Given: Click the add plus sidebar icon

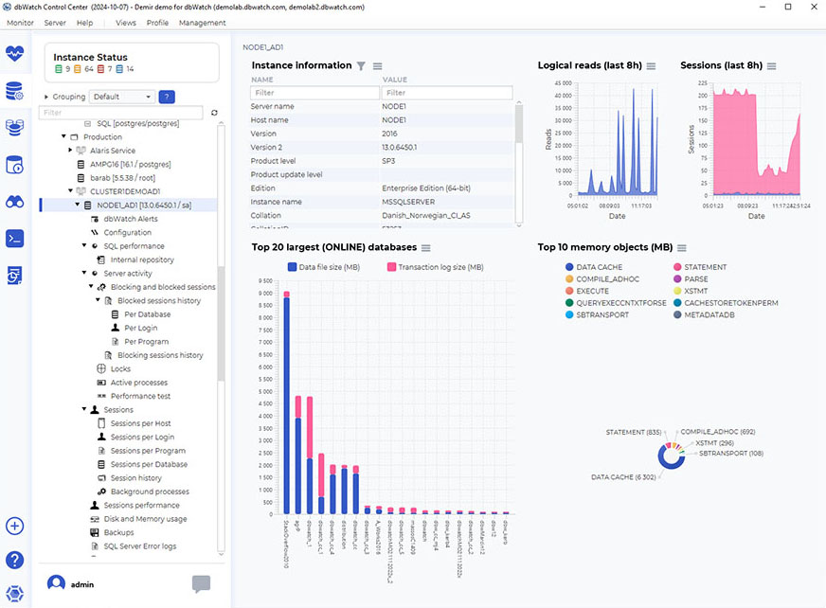Looking at the screenshot, I should pyautogui.click(x=15, y=526).
